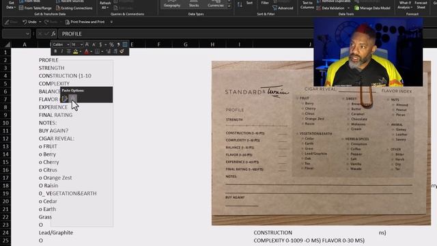Click Decrease Font Size in mini toolbar

click(x=94, y=44)
